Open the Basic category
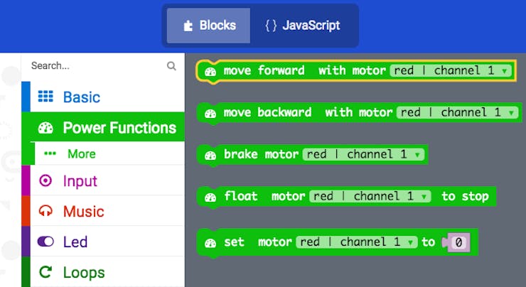 pyautogui.click(x=103, y=97)
